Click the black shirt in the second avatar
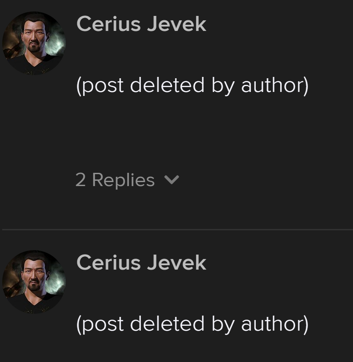The width and height of the screenshot is (353, 362). [34, 305]
